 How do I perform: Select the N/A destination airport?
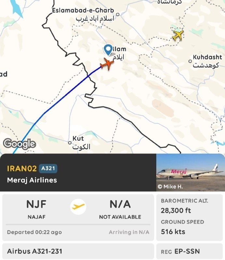click(120, 209)
